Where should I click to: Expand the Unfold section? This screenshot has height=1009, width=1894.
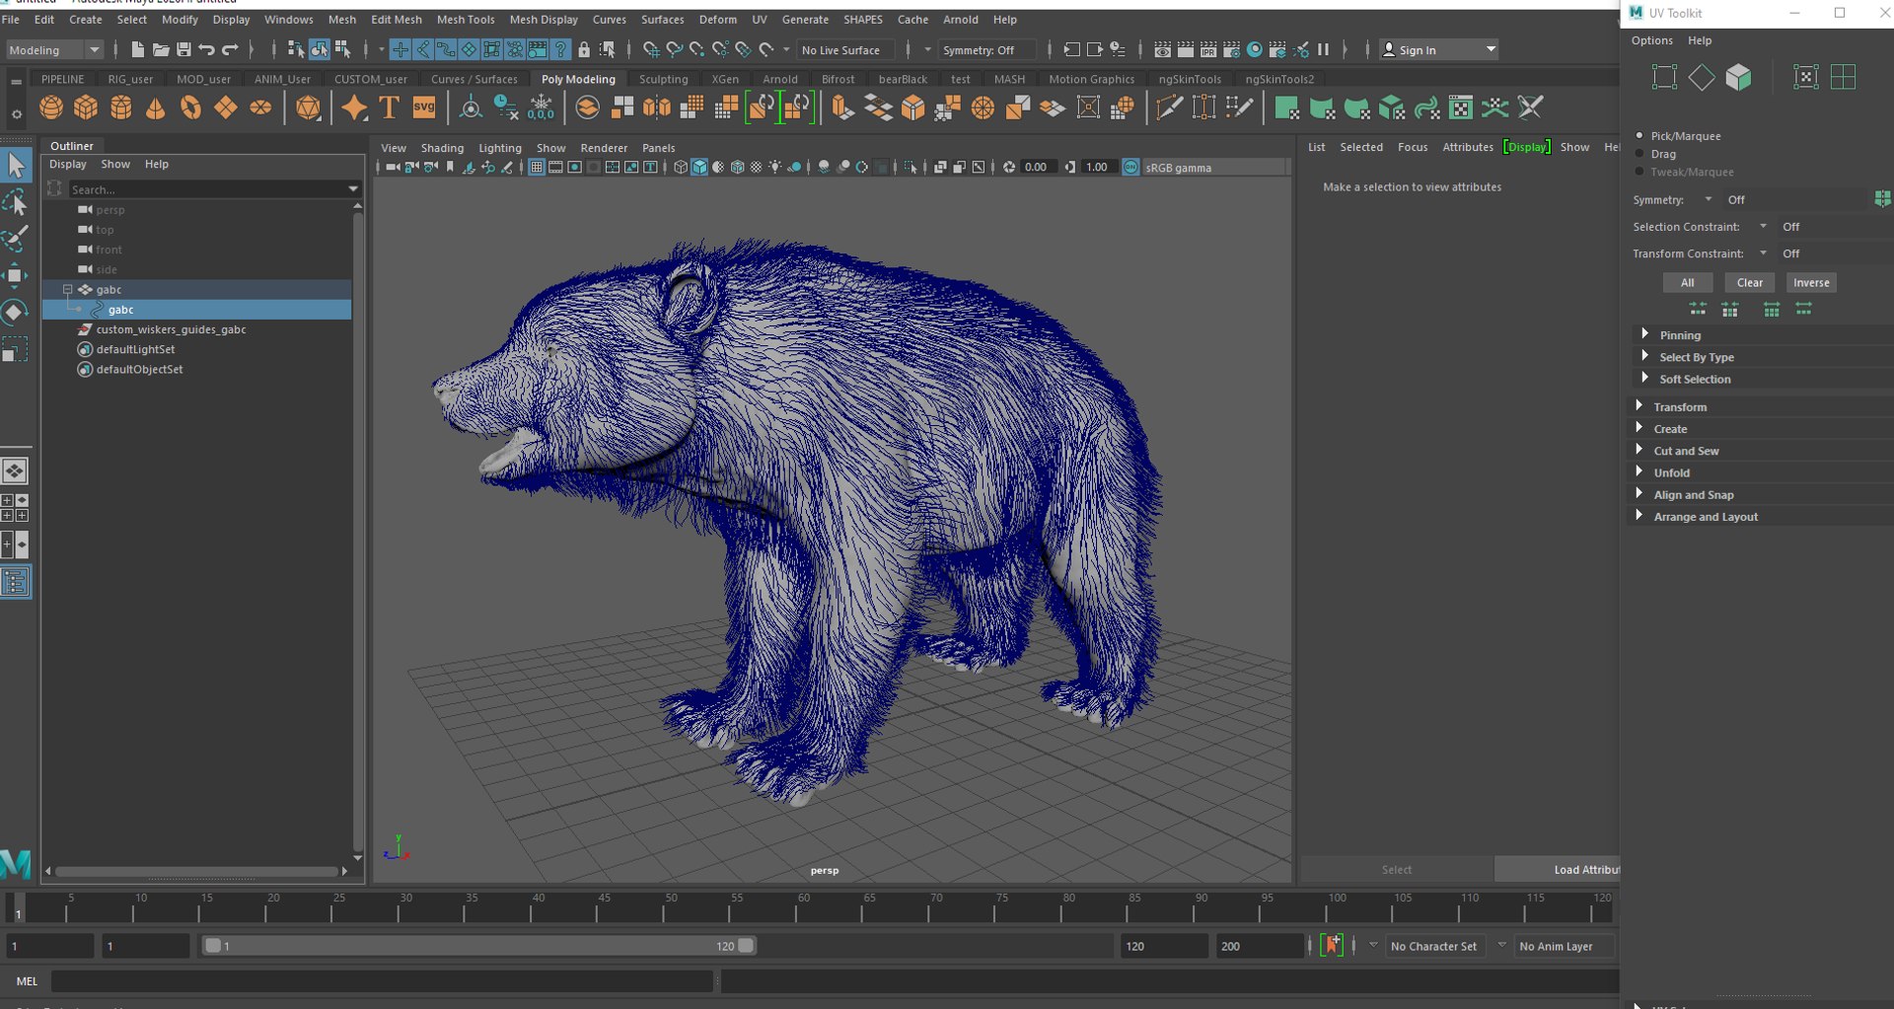[x=1639, y=472]
